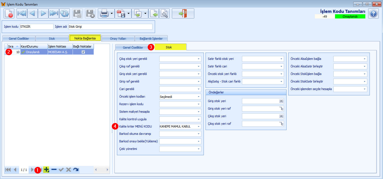Click the İşlem adı input field
Screen dimensions: 383x179
110,27
